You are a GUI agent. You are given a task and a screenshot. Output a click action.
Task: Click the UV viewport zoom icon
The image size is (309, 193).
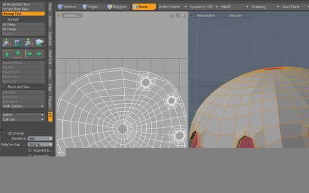point(178,16)
